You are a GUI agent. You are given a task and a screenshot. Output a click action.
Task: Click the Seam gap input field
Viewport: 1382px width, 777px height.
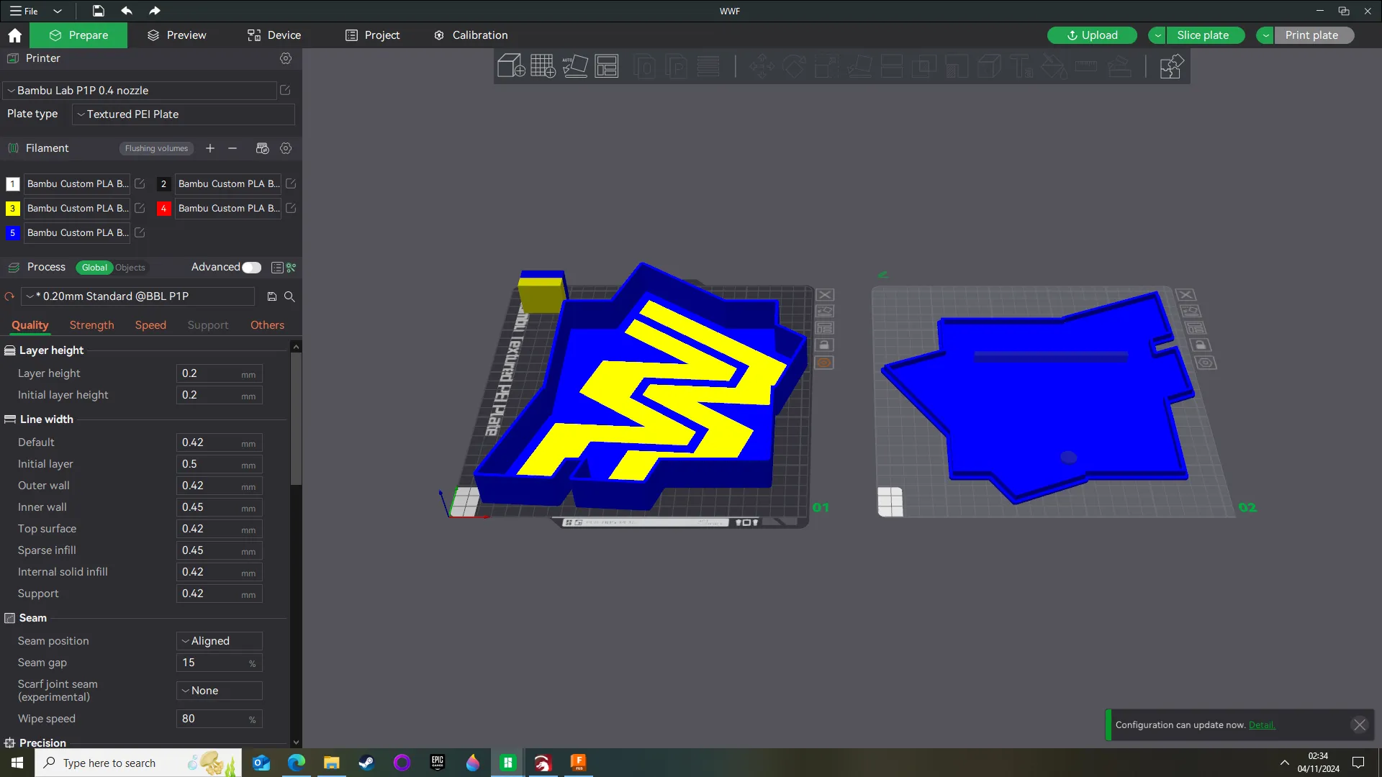coord(220,663)
